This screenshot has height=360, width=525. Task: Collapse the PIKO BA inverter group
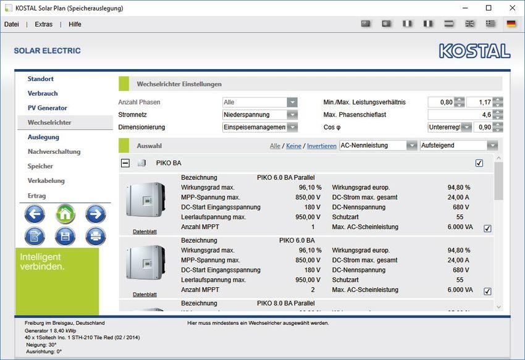(x=125, y=163)
